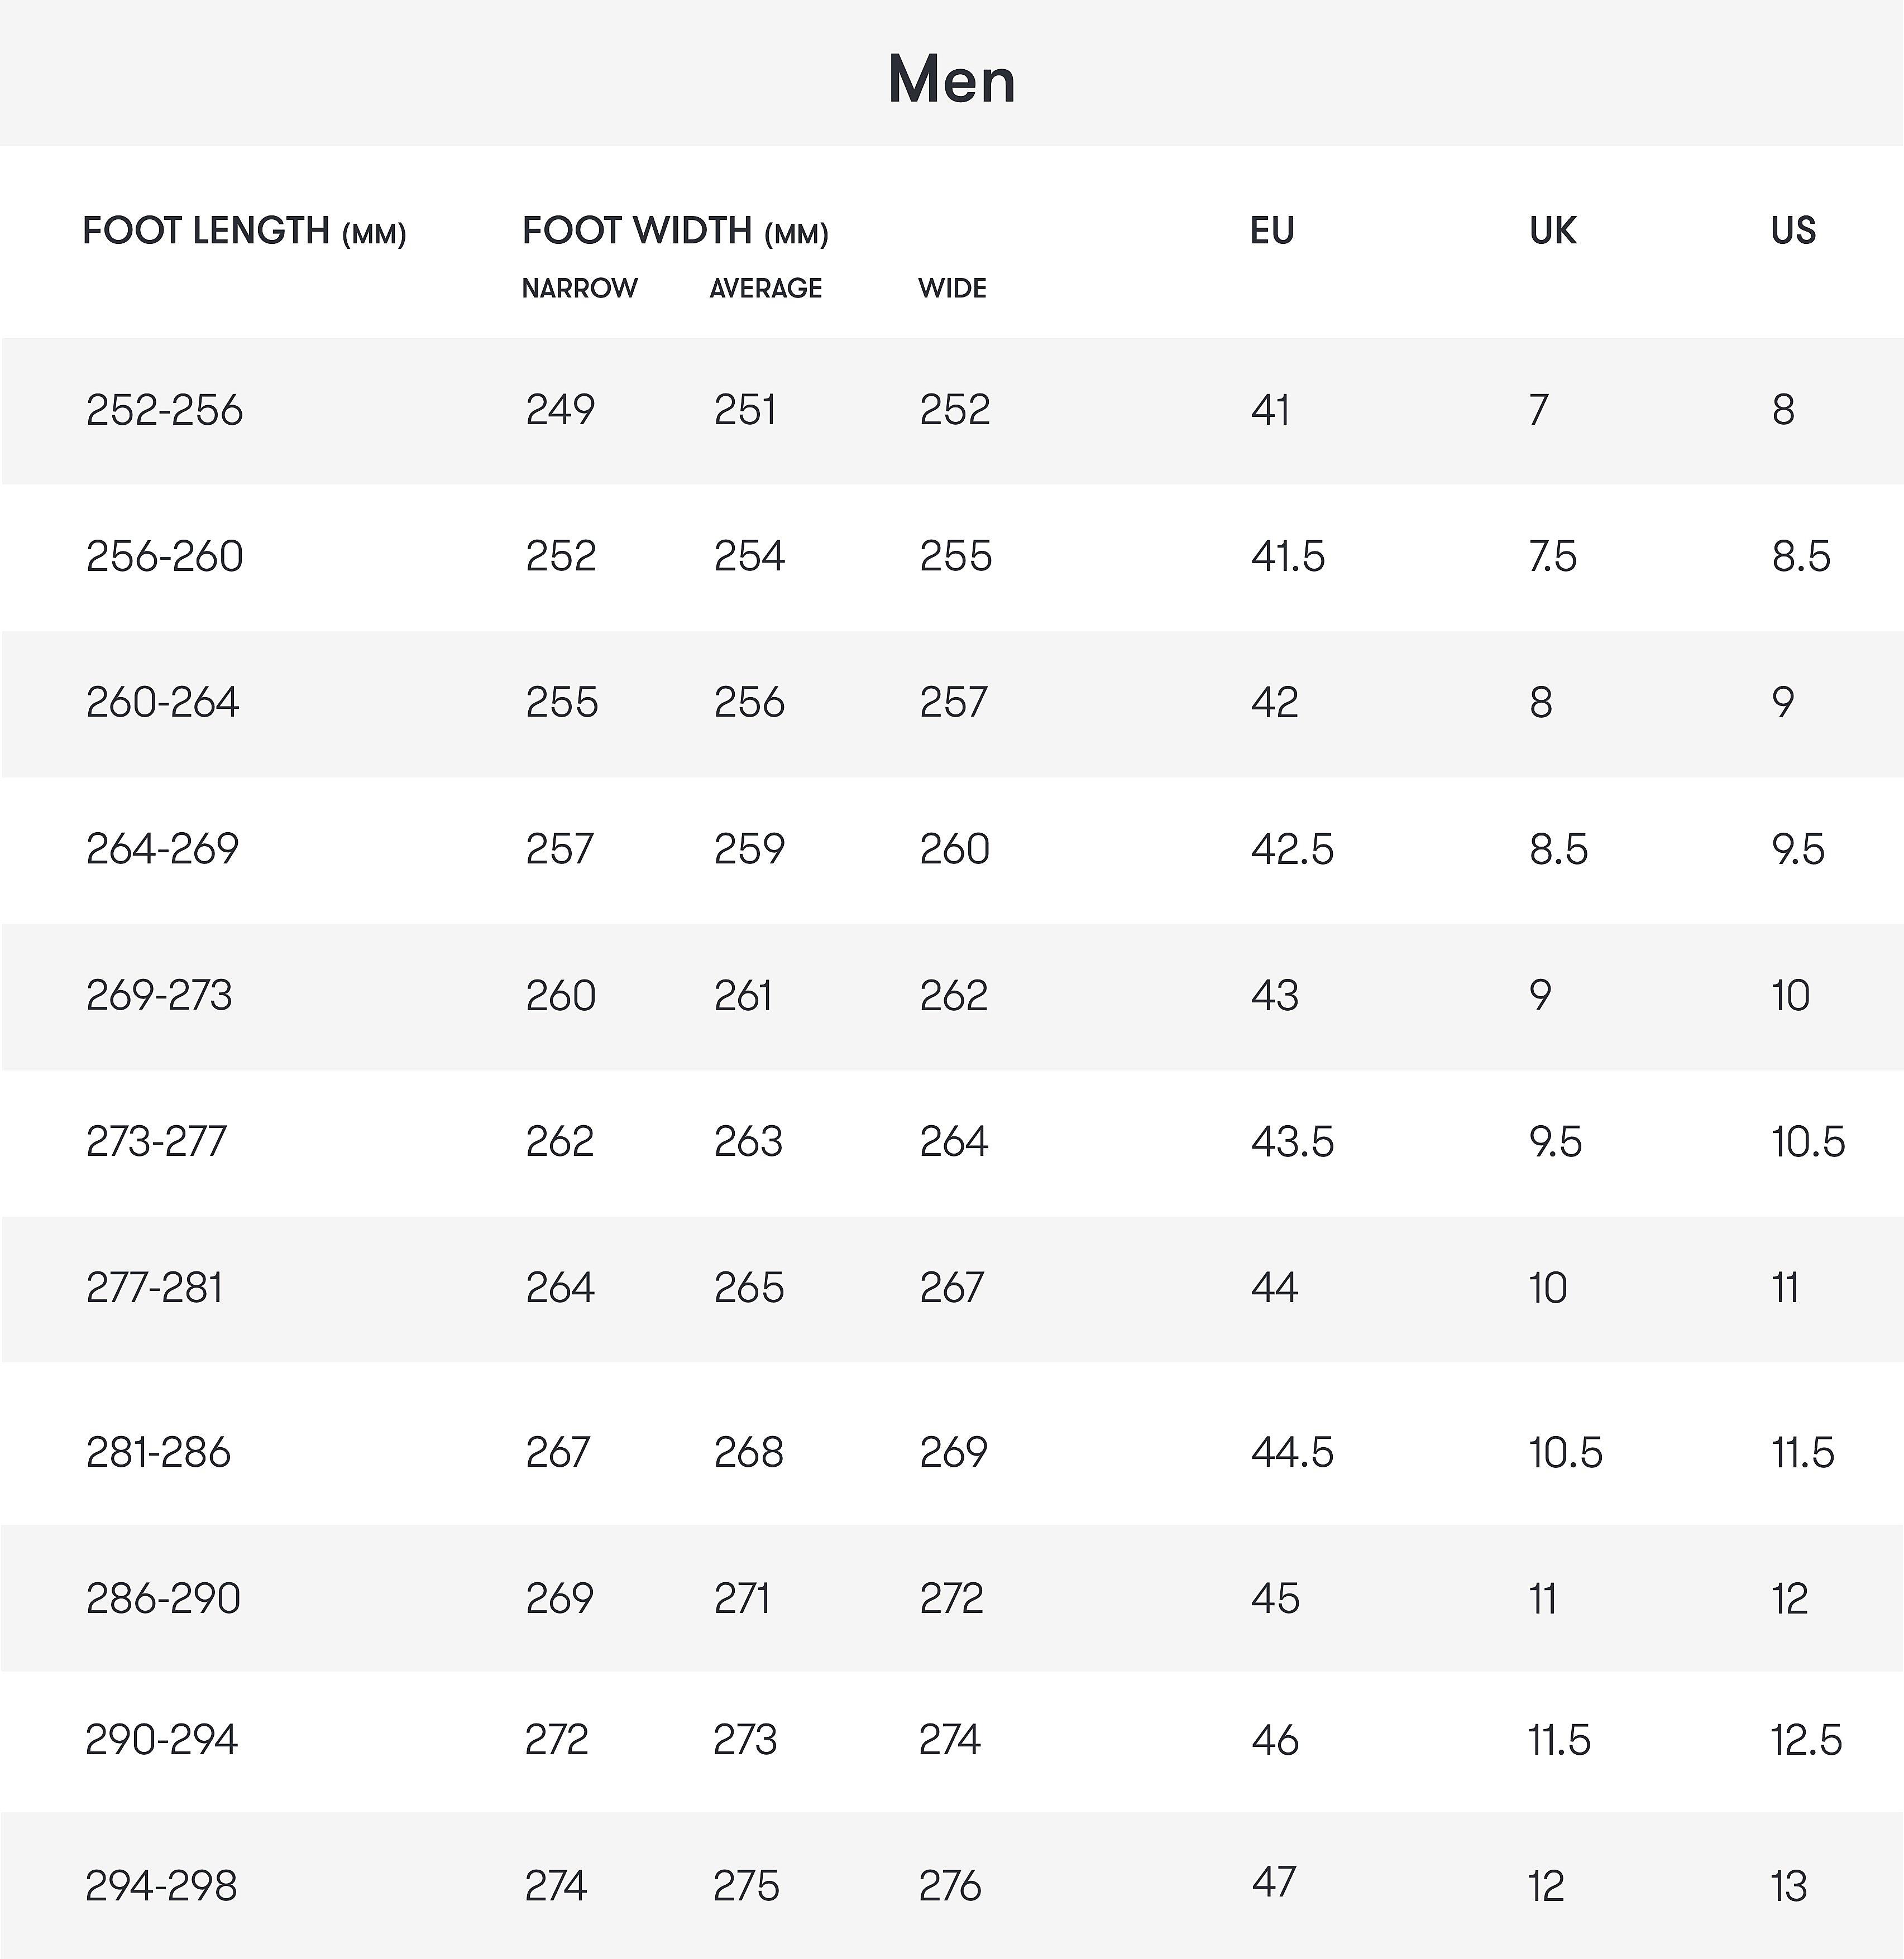Select the 294-298 foot length cell
Image resolution: width=1904 pixels, height=1959 pixels.
tap(161, 1886)
